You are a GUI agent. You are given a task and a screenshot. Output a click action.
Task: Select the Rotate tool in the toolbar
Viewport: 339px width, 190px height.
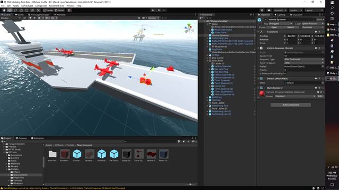(x=15, y=11)
